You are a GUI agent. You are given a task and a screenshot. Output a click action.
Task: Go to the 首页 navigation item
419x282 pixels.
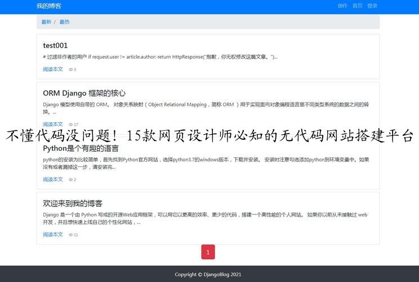[x=357, y=6]
